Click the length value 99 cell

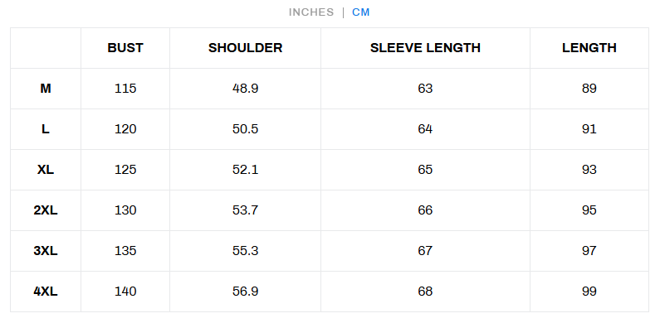click(x=589, y=291)
